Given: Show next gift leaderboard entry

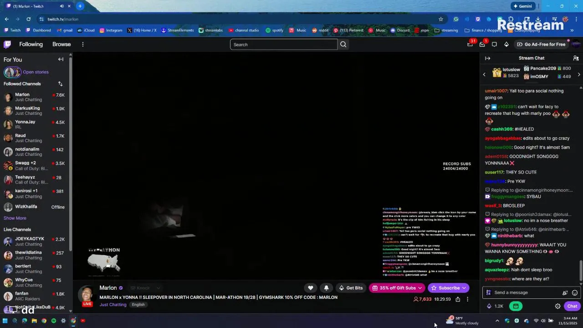Looking at the screenshot, I should pyautogui.click(x=579, y=74).
